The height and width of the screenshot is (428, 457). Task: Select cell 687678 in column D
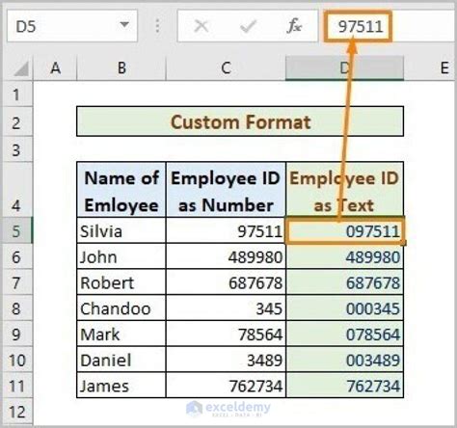(344, 282)
